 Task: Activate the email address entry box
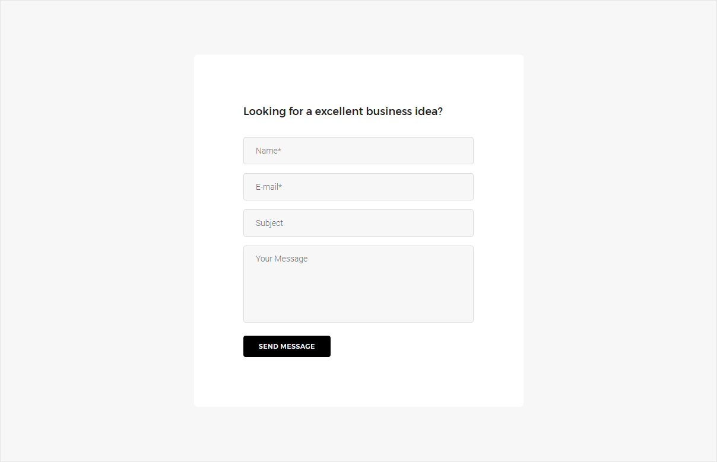[x=358, y=187]
